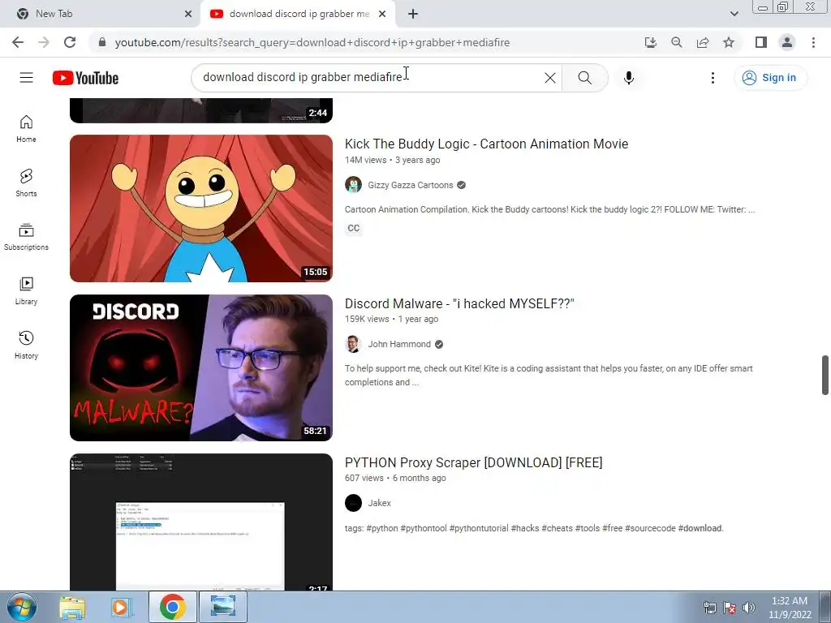Click the partially visible 2:44 video thumbnail
The height and width of the screenshot is (623, 831).
(x=201, y=110)
